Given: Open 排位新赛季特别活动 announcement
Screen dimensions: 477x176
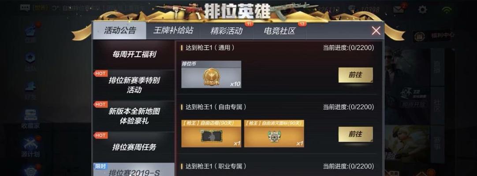Looking at the screenshot, I should pyautogui.click(x=134, y=85).
